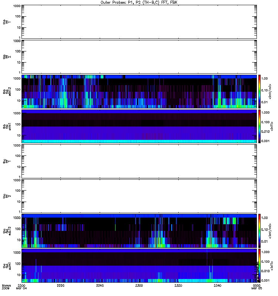This screenshot has height=296, width=278.
Task: Click the thc fbk edc12 spectrogram panel
Action: [x=139, y=231]
